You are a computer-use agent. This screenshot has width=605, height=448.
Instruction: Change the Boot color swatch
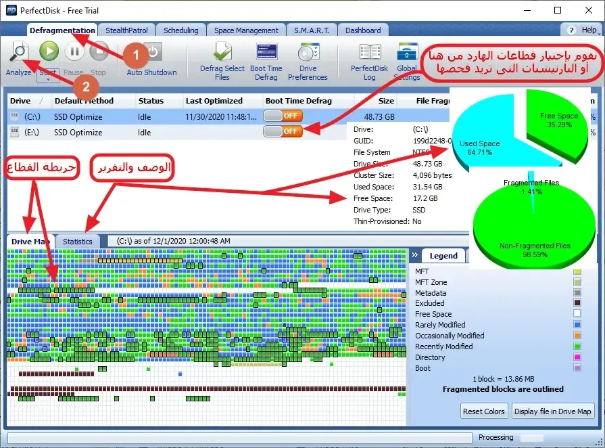(x=577, y=367)
